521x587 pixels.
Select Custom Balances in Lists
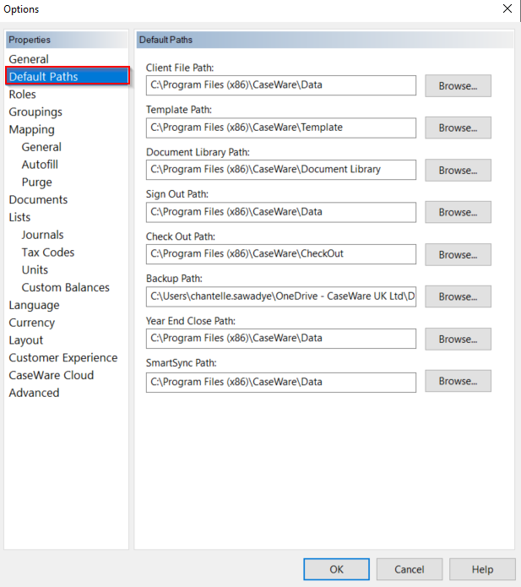(66, 287)
